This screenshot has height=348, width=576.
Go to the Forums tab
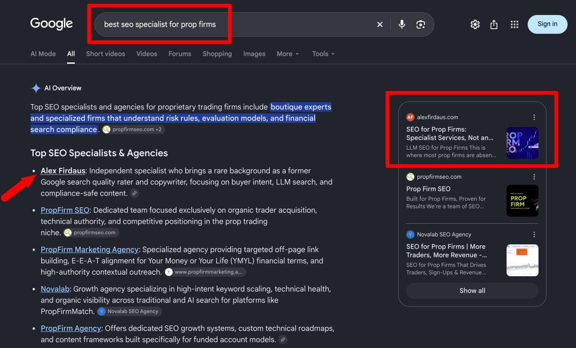180,54
